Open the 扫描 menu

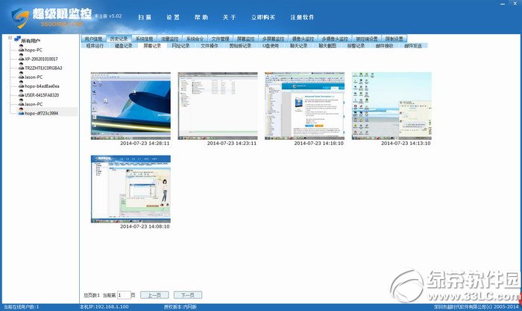coord(145,17)
